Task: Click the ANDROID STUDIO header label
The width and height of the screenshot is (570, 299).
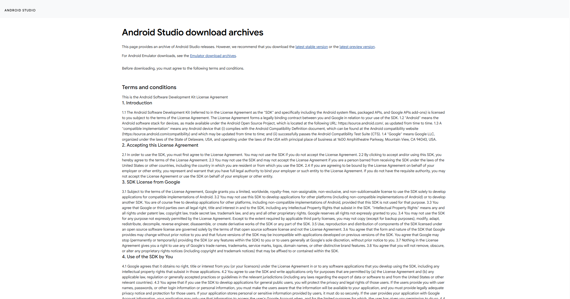Action: 20,10
